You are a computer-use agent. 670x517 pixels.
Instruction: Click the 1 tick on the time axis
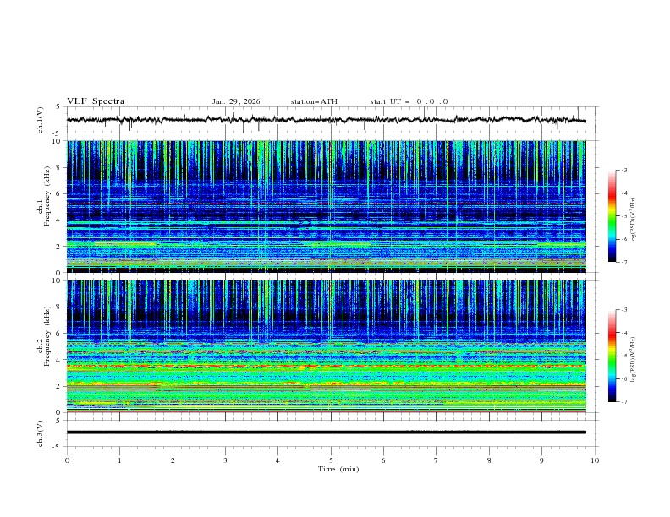pos(120,460)
